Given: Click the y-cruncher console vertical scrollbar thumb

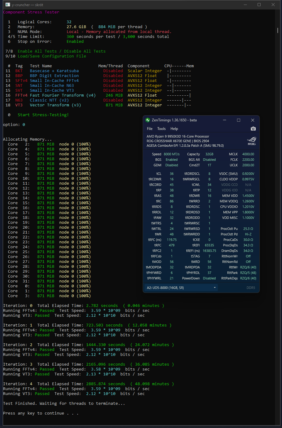Looking at the screenshot, I should [x=277, y=30].
